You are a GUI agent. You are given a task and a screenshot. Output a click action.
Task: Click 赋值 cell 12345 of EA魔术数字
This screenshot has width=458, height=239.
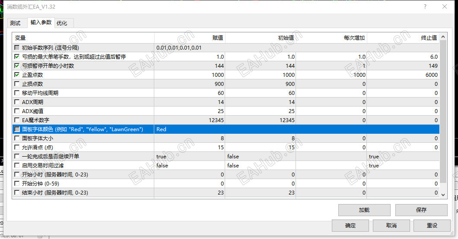(190, 120)
